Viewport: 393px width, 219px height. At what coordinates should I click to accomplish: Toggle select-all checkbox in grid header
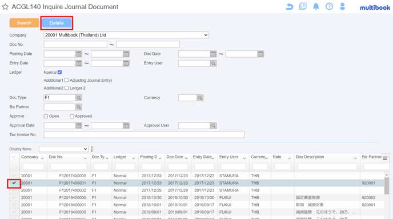point(14,157)
